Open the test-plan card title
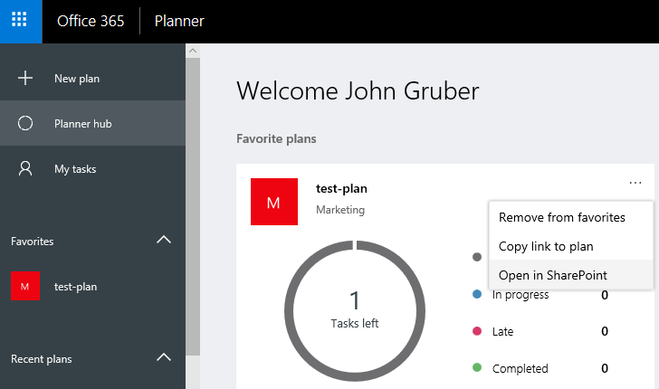This screenshot has height=389, width=659. click(x=341, y=189)
